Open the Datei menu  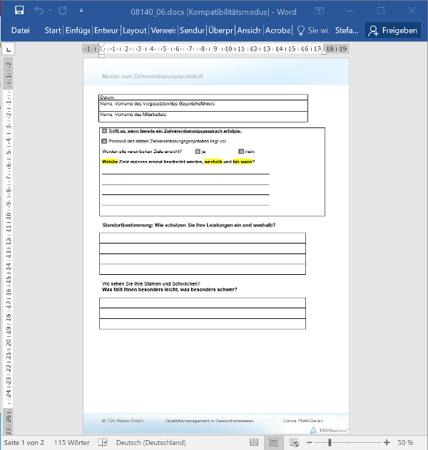point(20,31)
